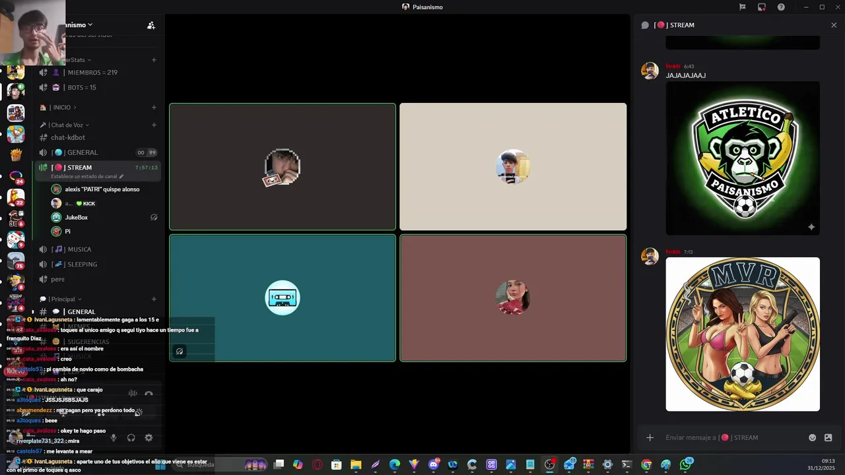Open the emoji picker in the message box
The height and width of the screenshot is (475, 845).
(x=813, y=437)
